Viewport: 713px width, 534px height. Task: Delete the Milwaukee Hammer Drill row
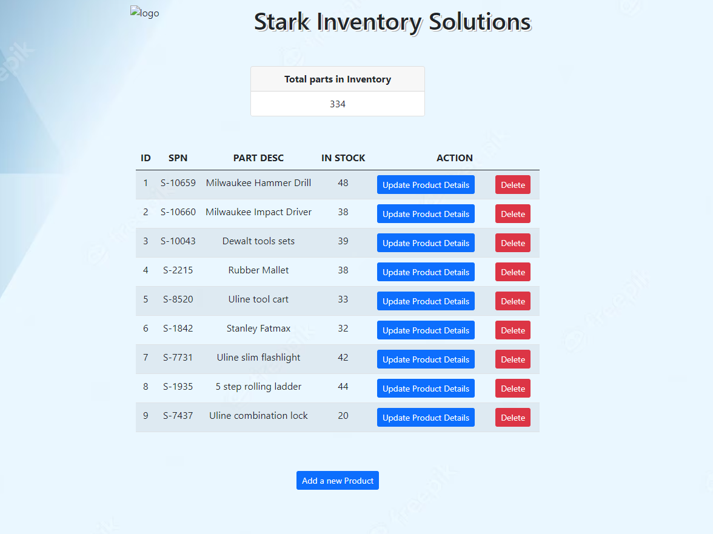pyautogui.click(x=512, y=184)
